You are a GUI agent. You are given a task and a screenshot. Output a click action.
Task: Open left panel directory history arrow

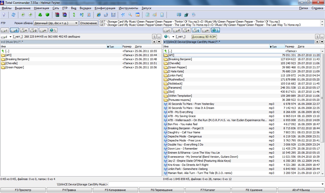159,42
